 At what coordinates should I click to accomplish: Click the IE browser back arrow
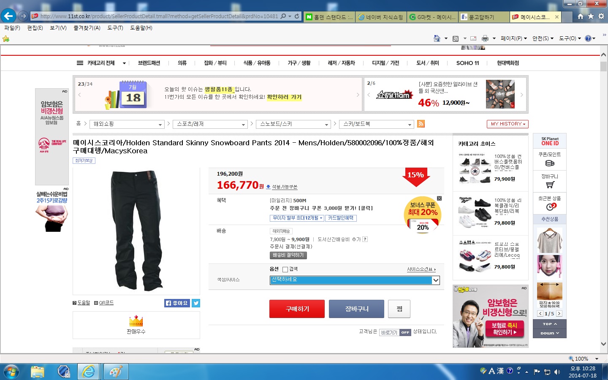tap(8, 16)
